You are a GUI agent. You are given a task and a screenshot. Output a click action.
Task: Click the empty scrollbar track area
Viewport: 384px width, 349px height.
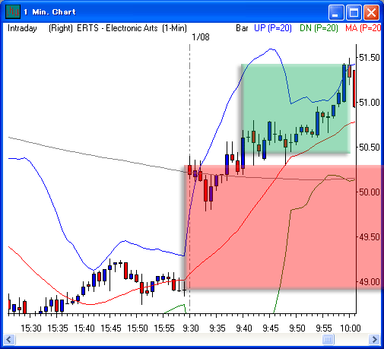(x=167, y=339)
